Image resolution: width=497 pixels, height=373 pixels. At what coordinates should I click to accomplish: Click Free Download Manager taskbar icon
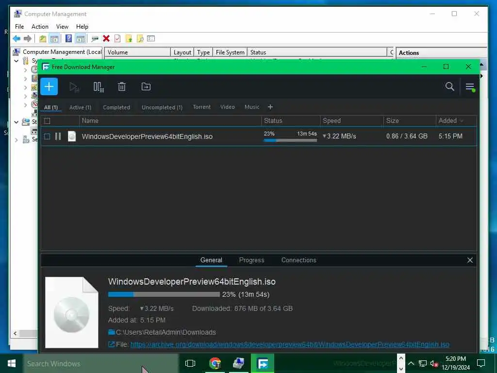[263, 363]
